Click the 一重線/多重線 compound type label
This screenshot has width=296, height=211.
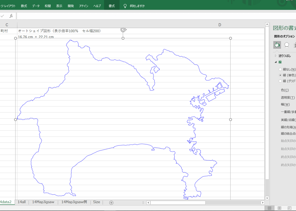(x=288, y=112)
